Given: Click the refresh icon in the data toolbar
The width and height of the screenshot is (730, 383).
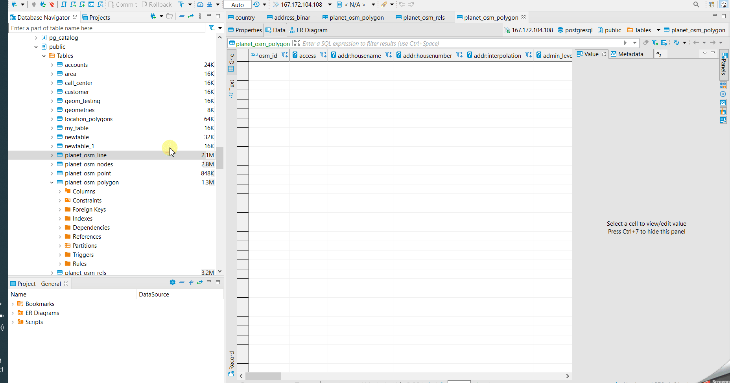Looking at the screenshot, I should [677, 42].
